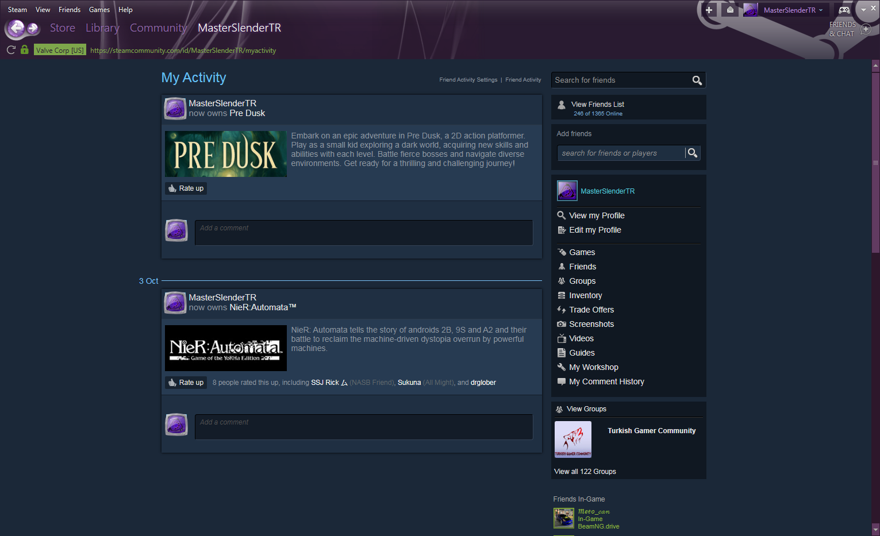This screenshot has width=880, height=536.
Task: Open the Pre Dusk game banner
Action: coord(226,154)
